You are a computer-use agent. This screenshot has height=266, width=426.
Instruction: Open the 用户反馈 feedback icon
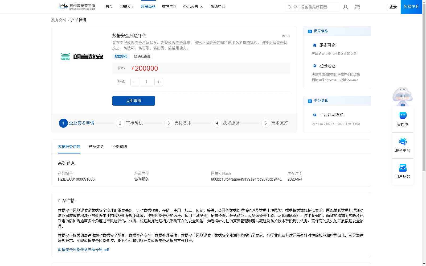pyautogui.click(x=403, y=168)
